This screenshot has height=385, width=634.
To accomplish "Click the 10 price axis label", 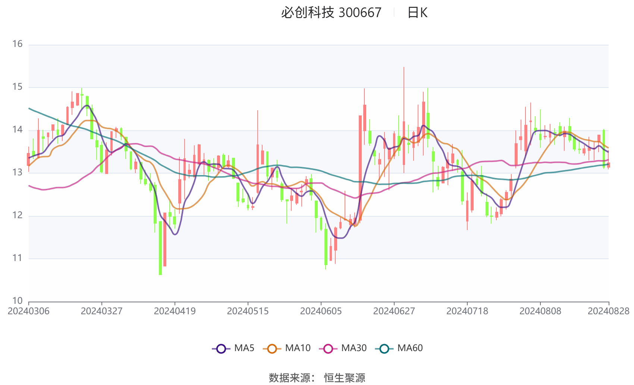I will (x=18, y=300).
